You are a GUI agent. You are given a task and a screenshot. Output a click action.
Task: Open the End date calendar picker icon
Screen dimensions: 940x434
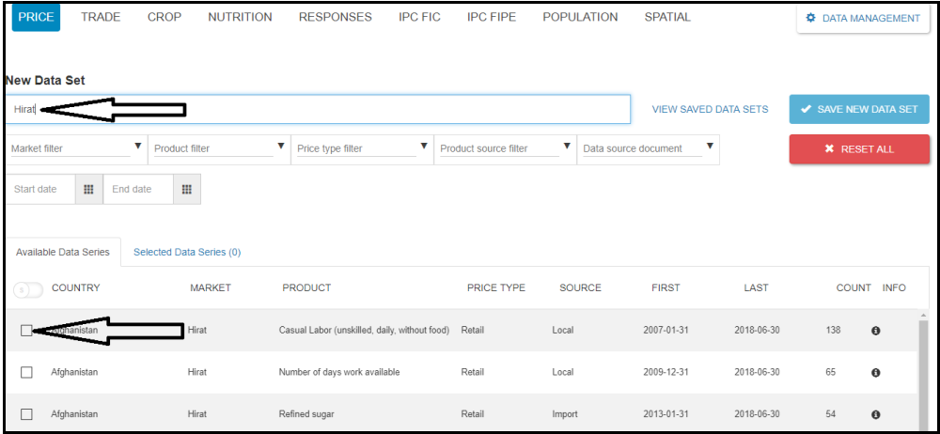(x=186, y=189)
